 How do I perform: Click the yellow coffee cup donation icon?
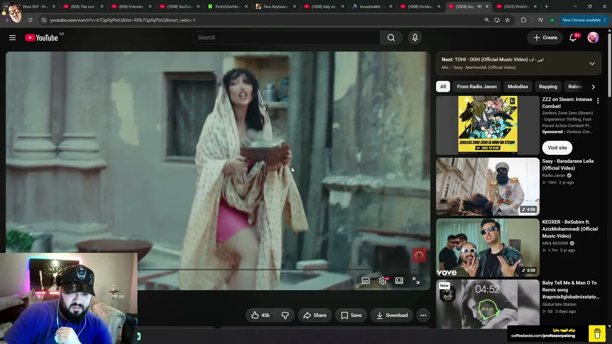(x=597, y=333)
